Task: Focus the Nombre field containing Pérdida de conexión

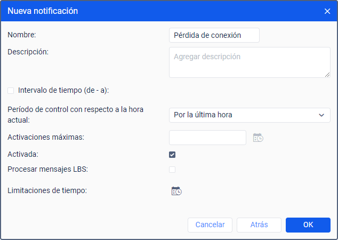Action: (x=214, y=35)
